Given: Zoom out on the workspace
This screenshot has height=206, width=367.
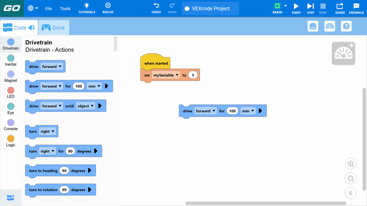Looking at the screenshot, I should click(351, 178).
